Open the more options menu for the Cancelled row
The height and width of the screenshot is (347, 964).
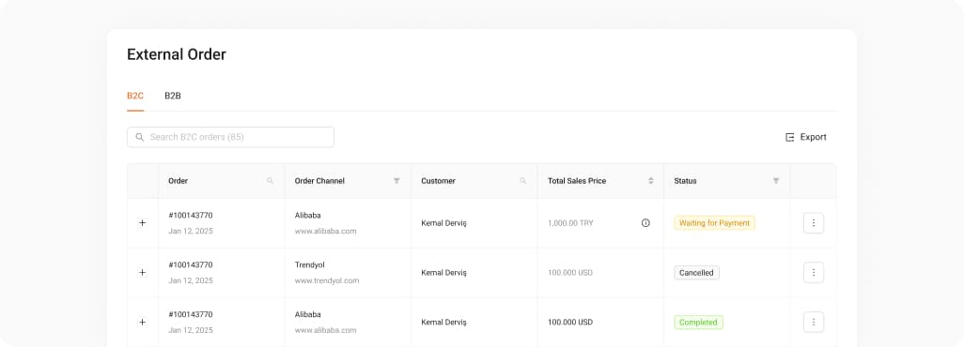click(x=814, y=272)
